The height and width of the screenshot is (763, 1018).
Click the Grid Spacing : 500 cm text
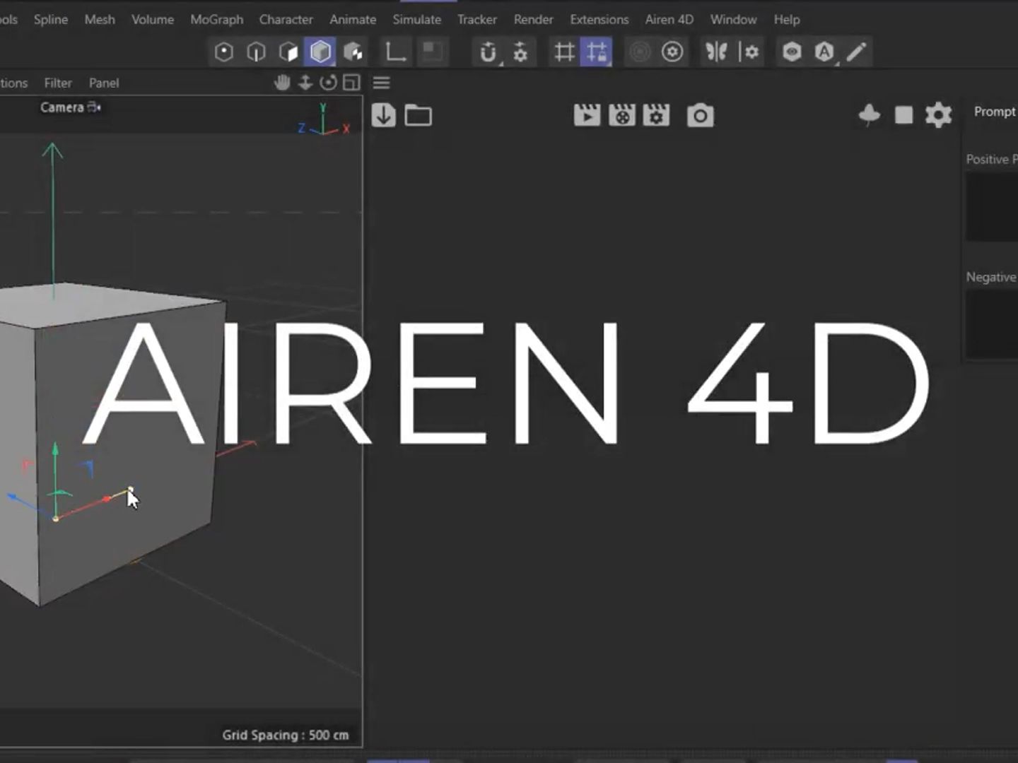click(286, 735)
